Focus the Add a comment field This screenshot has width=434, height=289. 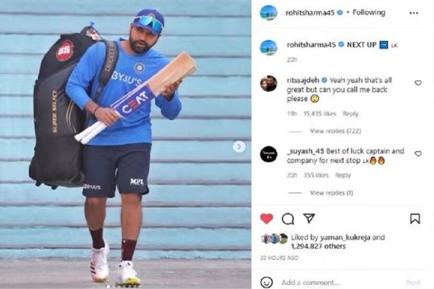(341, 282)
